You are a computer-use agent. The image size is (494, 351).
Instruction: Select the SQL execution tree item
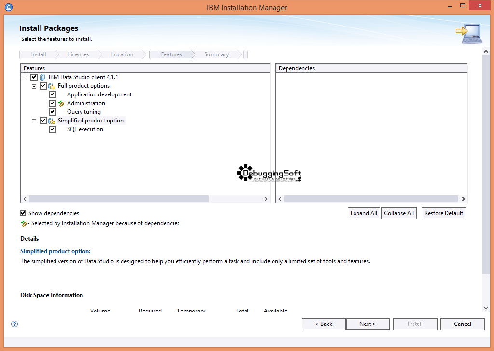click(x=85, y=129)
